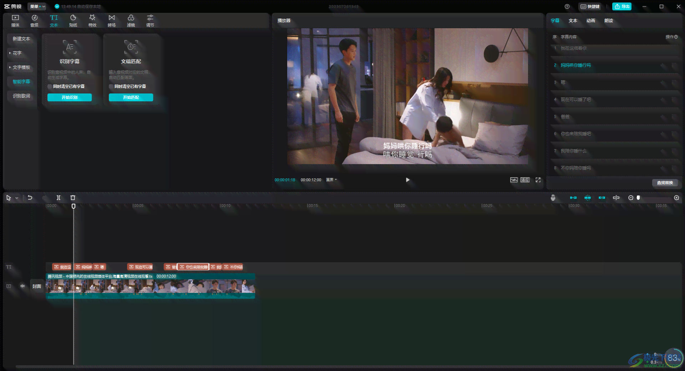Screen dimensions: 685x371
Task: Expand the 文字模板 category
Action: tap(21, 67)
